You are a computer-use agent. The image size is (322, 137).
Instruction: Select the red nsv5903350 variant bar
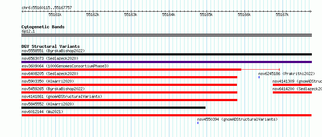pos(129,85)
